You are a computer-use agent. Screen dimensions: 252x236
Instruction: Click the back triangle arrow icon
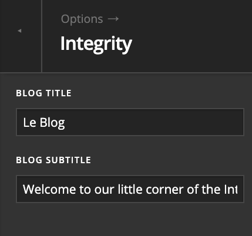pos(19,31)
